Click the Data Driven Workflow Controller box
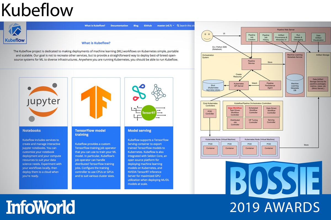 [271, 111]
